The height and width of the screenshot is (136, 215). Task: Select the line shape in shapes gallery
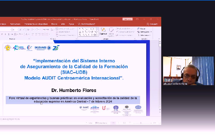83,29
